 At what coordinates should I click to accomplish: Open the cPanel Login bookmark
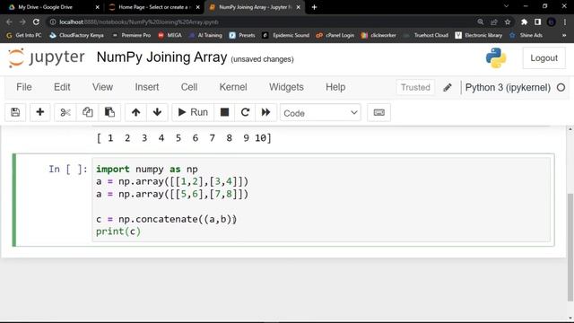pyautogui.click(x=335, y=35)
